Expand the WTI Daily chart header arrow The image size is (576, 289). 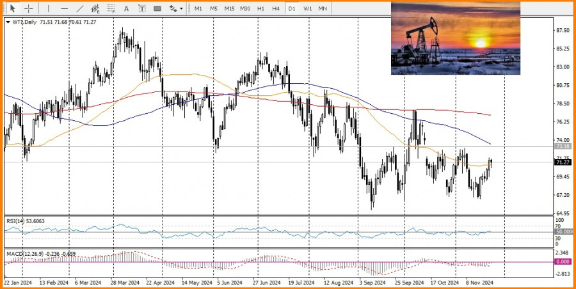pos(8,22)
